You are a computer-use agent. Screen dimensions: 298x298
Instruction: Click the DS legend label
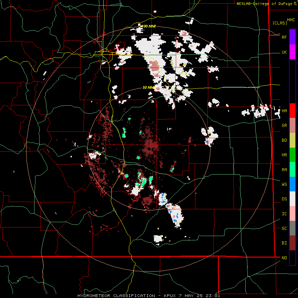(284, 199)
